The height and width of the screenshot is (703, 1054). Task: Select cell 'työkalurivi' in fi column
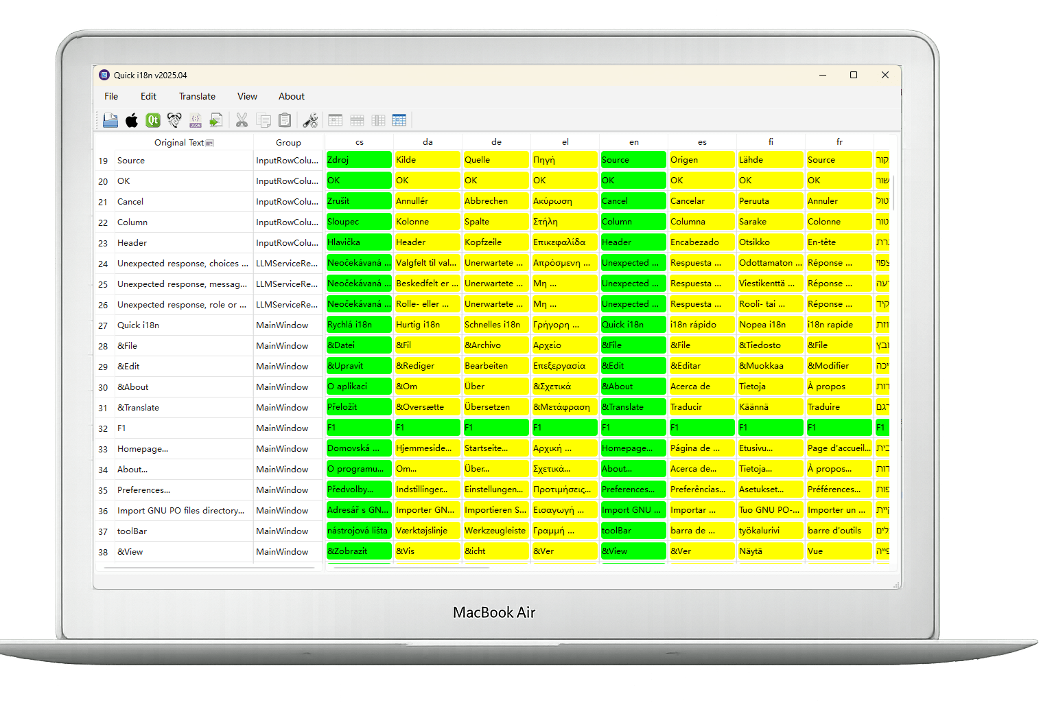pyautogui.click(x=771, y=531)
